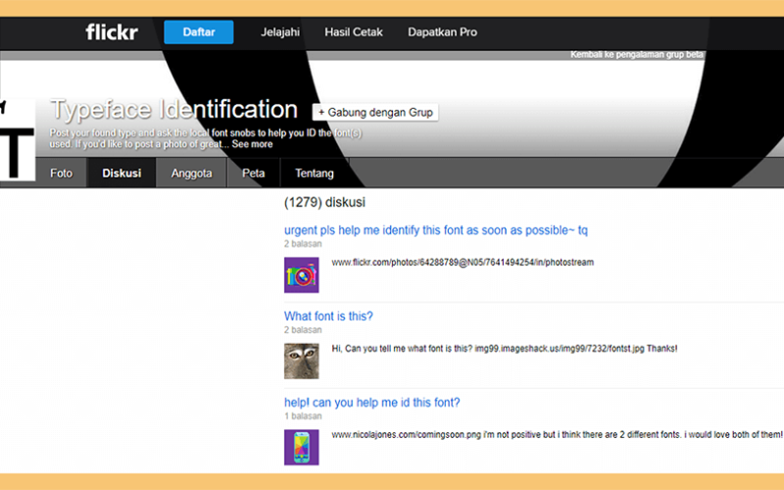The image size is (784, 490).
Task: Expand description with See more
Action: [x=252, y=144]
